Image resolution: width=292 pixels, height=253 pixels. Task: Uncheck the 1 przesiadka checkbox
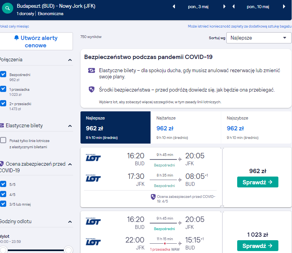[3, 89]
